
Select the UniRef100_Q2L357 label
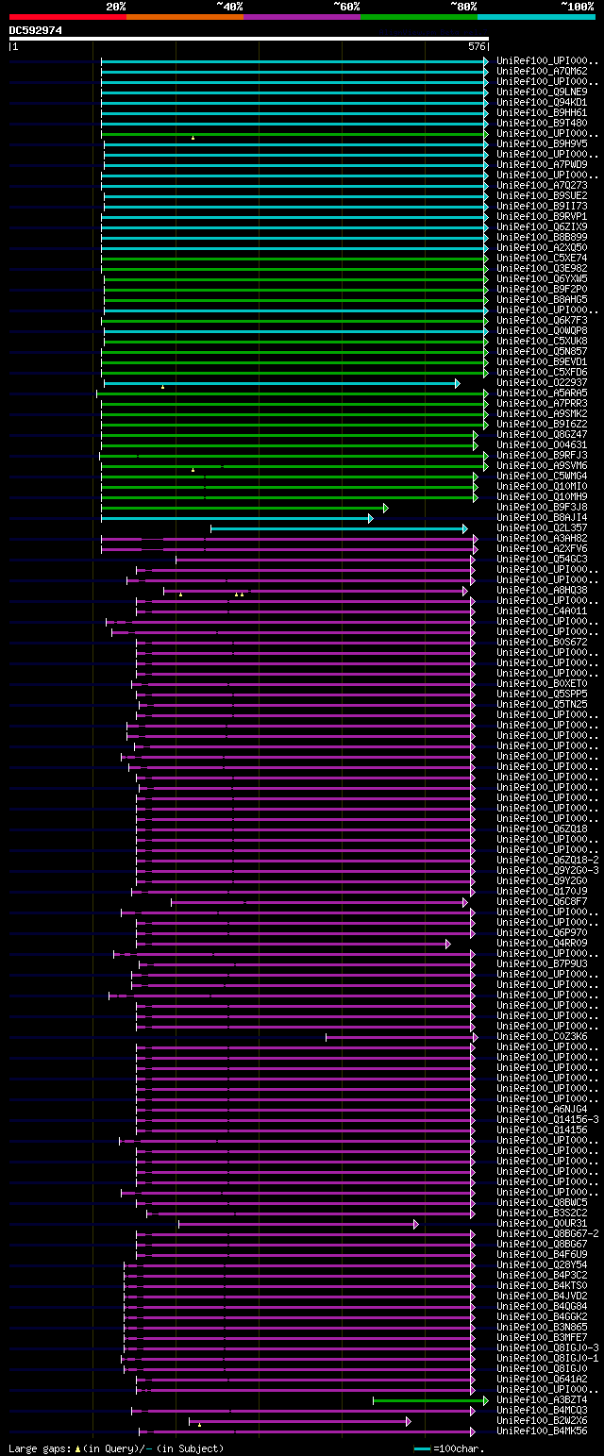[542, 527]
